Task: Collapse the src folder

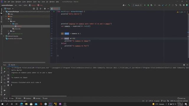Action: (x=6, y=19)
